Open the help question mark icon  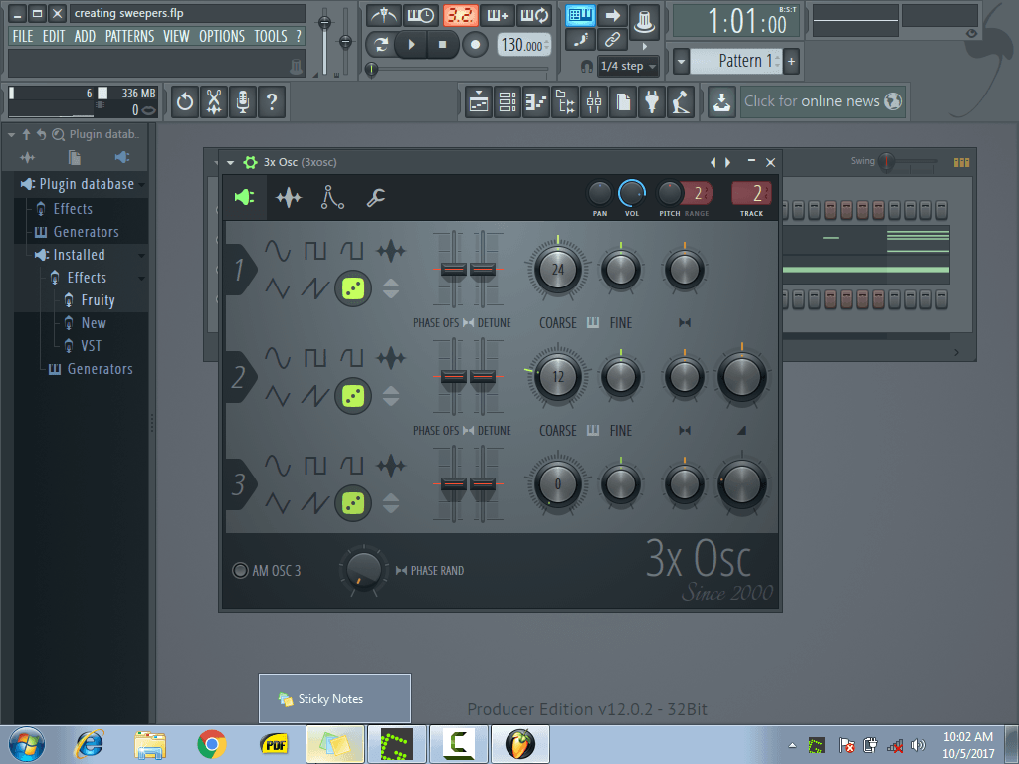click(272, 102)
